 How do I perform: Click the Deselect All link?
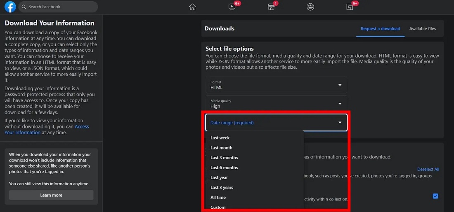[x=428, y=169]
